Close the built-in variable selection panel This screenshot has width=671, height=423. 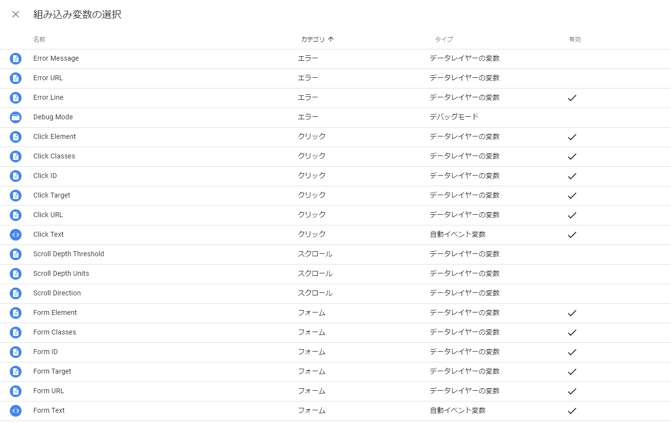pos(16,14)
